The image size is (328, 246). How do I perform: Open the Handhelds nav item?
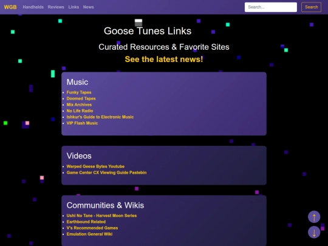pyautogui.click(x=33, y=7)
